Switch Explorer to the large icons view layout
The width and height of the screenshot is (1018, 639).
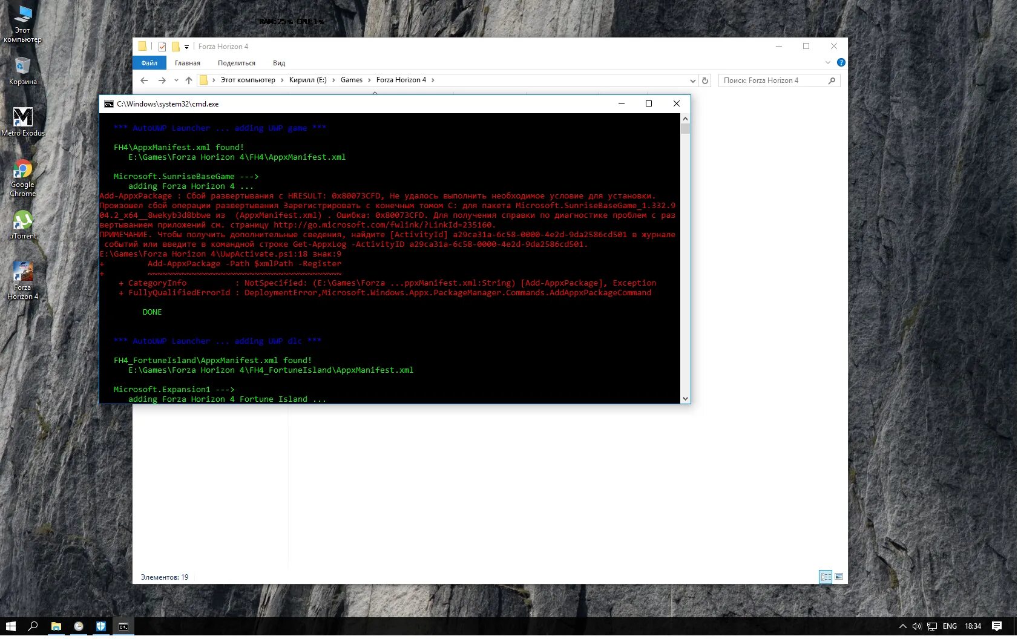point(839,577)
